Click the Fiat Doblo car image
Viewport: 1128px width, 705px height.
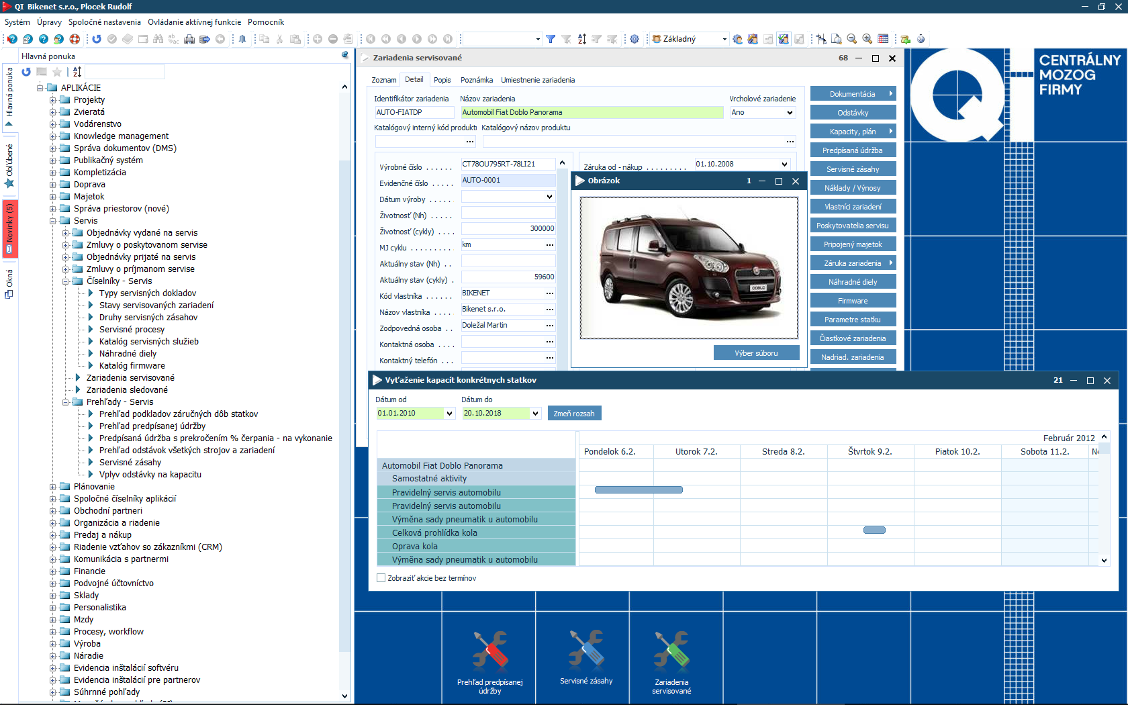pyautogui.click(x=689, y=267)
